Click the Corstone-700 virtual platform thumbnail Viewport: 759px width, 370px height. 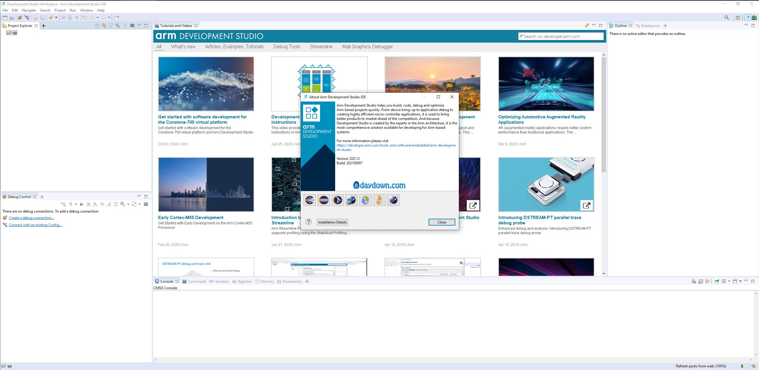coord(206,84)
